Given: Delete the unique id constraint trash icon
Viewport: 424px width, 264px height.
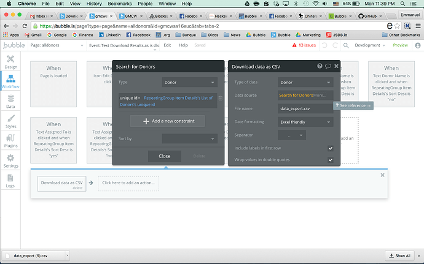Looking at the screenshot, I should tap(221, 98).
